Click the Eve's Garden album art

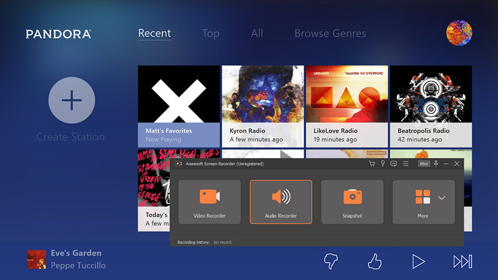tap(36, 259)
